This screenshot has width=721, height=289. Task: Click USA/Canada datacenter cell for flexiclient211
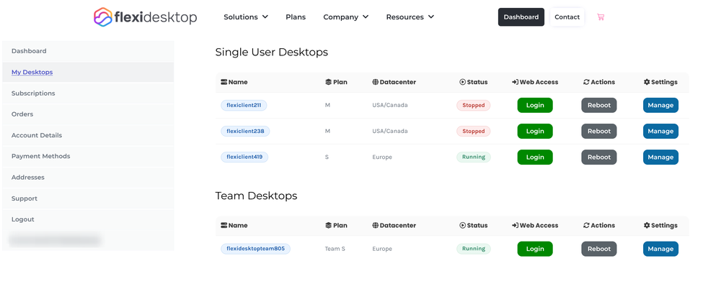(x=390, y=105)
